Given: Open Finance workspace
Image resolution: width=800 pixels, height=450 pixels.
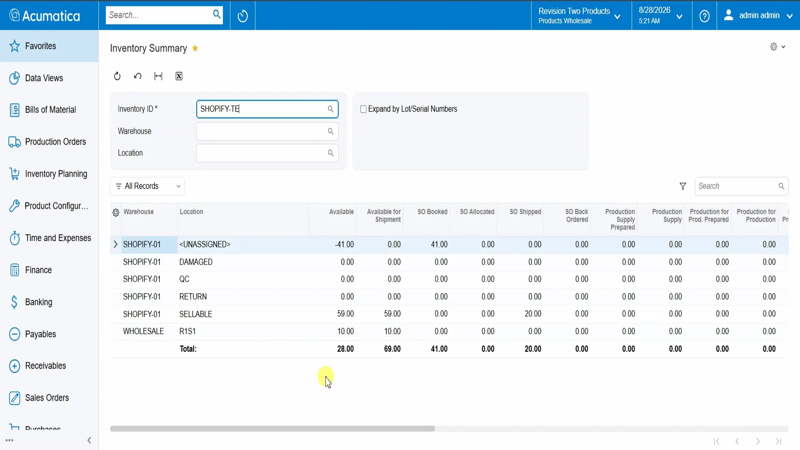Looking at the screenshot, I should [49, 270].
